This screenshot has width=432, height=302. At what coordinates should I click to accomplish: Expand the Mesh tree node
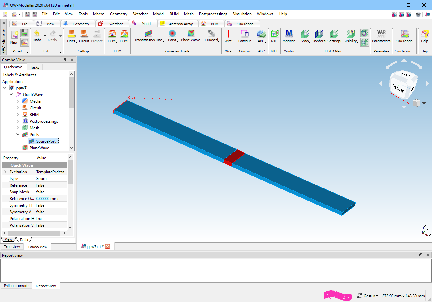(x=18, y=128)
